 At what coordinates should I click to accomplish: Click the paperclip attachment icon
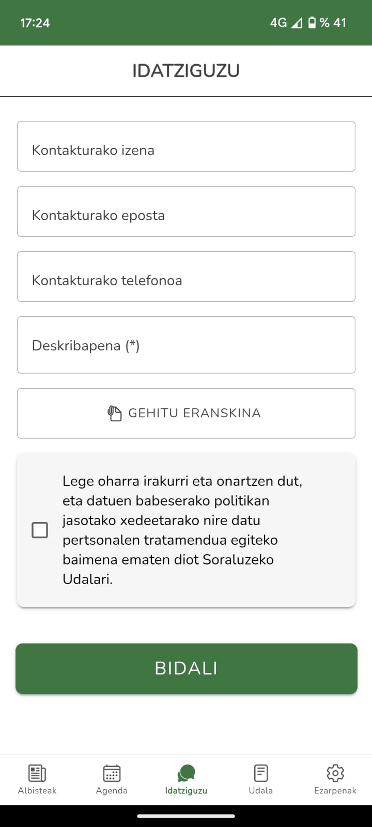pos(114,413)
